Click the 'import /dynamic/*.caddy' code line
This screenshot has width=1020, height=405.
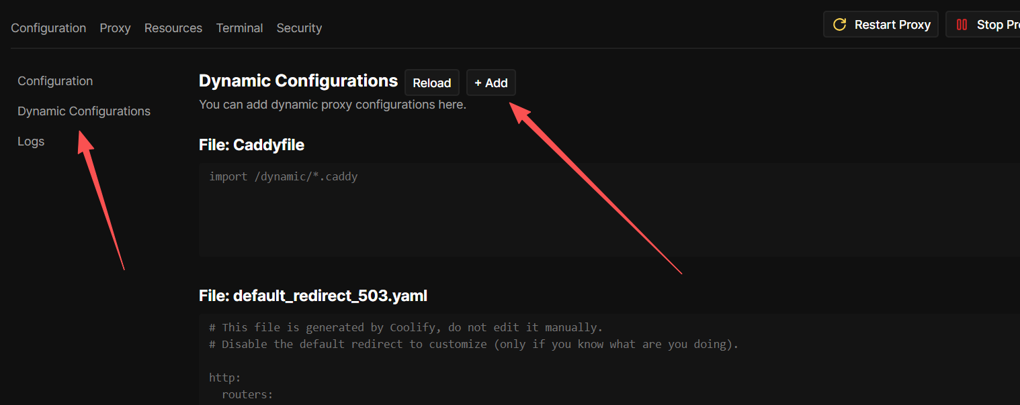pos(283,177)
